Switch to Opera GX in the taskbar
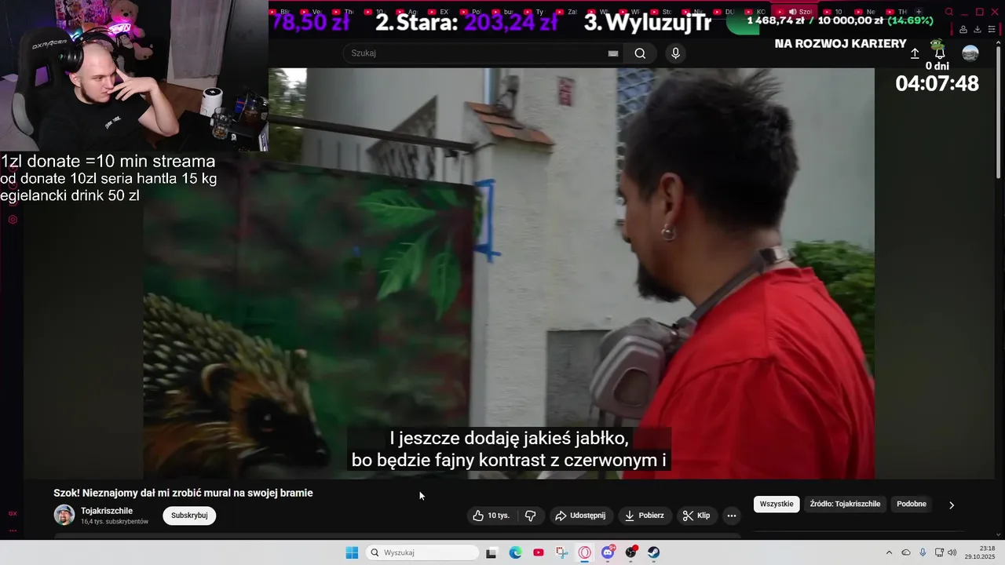Image resolution: width=1005 pixels, height=565 pixels. (x=585, y=552)
